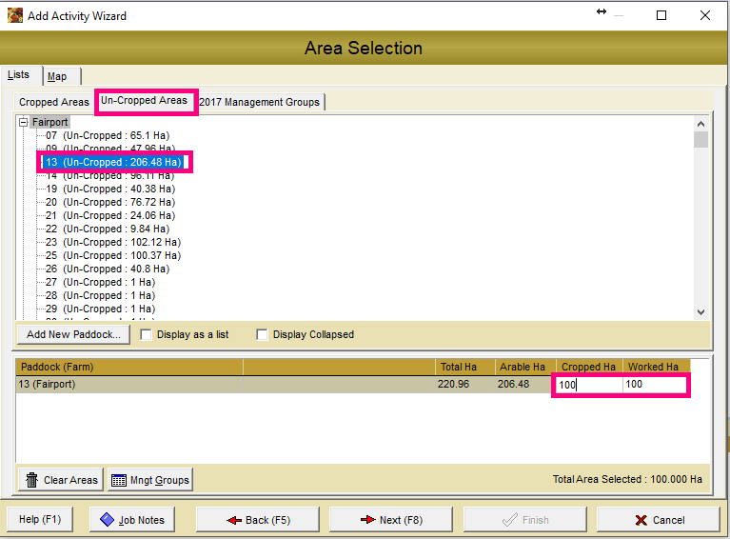
Task: Tick the Display Collapsed checkbox
Action: click(263, 334)
